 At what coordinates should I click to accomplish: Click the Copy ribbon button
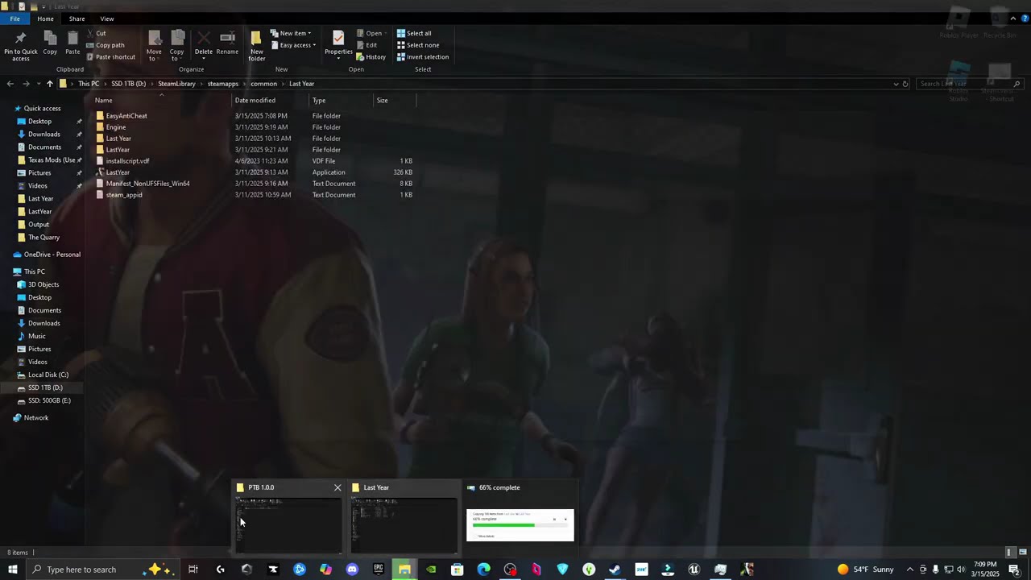[x=50, y=43]
